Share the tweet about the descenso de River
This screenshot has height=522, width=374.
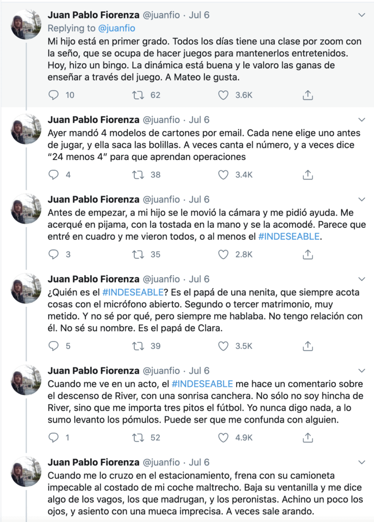click(307, 437)
